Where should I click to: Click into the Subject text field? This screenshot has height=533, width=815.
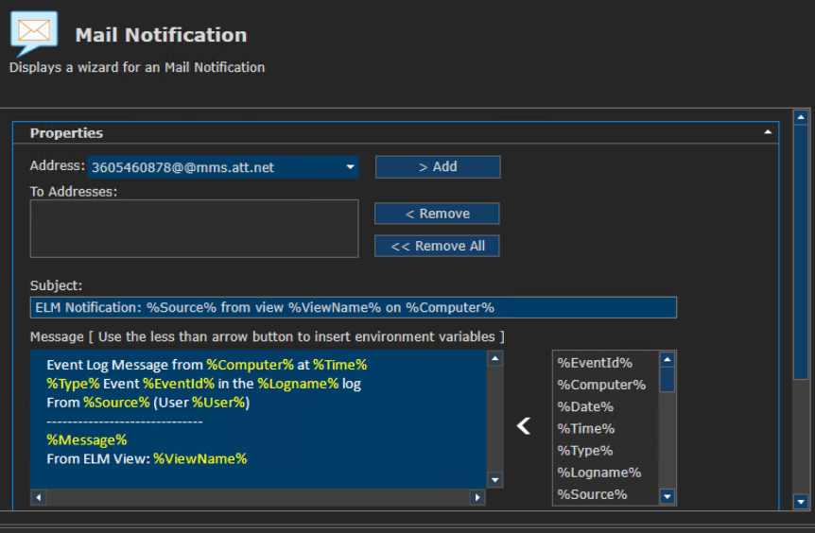click(x=354, y=307)
